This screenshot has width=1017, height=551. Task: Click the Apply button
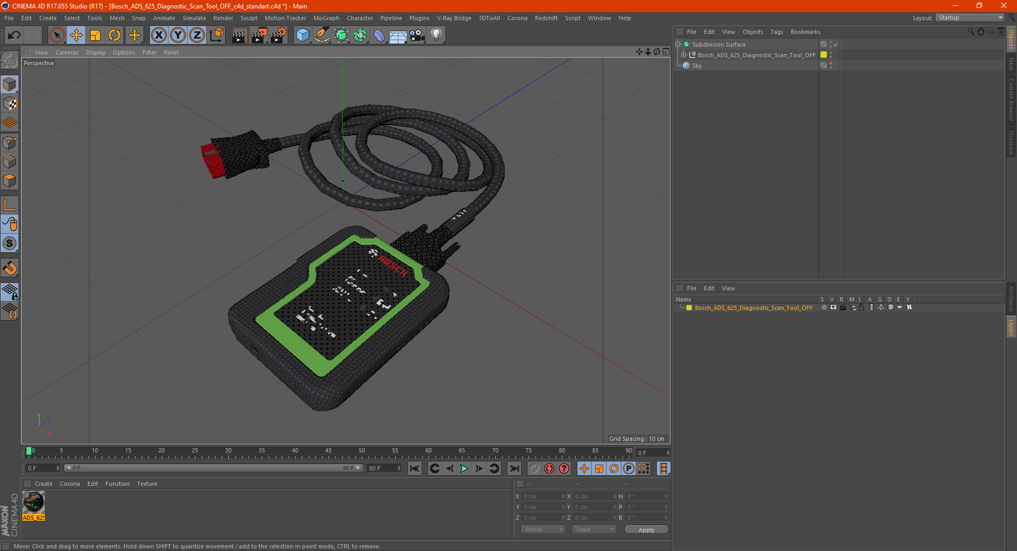[646, 530]
